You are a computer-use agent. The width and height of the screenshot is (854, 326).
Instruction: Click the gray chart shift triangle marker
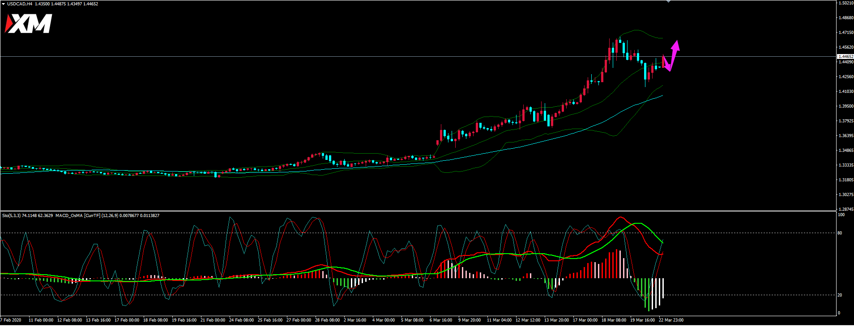point(668,2)
